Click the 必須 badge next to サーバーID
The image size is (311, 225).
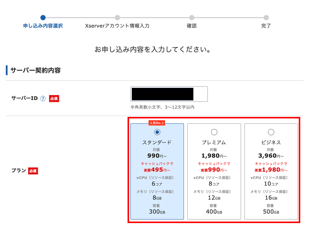(x=54, y=99)
